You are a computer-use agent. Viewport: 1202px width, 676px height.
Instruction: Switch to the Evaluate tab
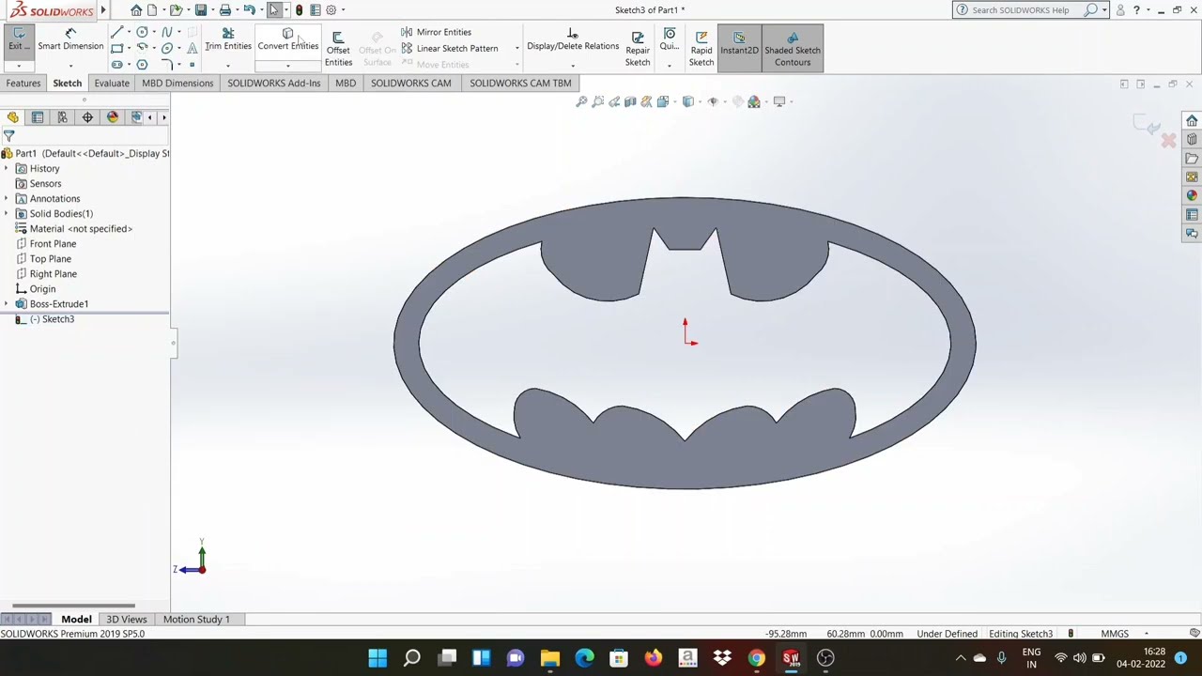(112, 83)
